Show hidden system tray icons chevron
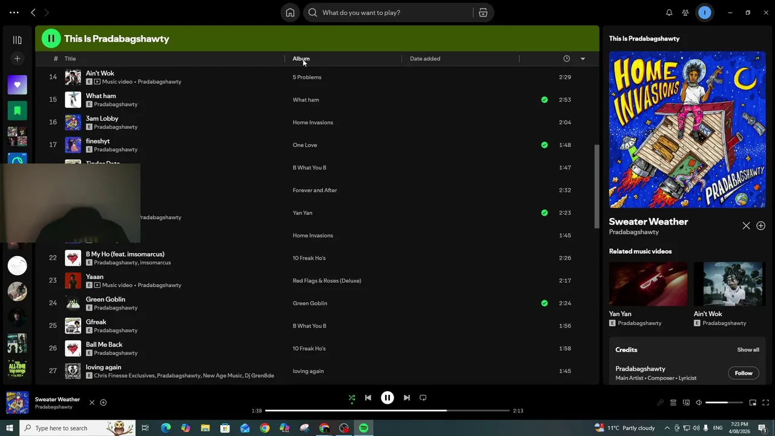 [x=668, y=428]
